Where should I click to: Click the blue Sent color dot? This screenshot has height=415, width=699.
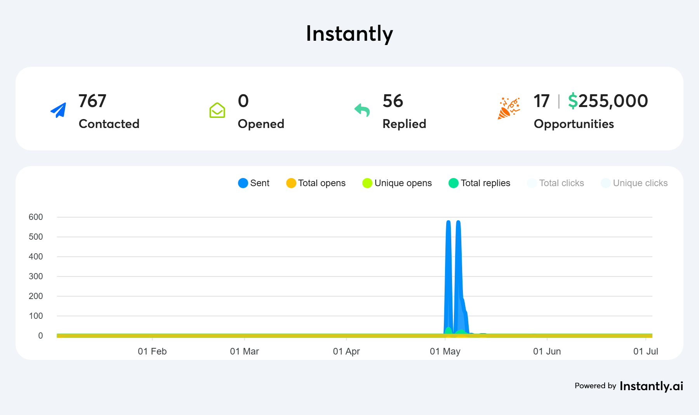point(243,183)
